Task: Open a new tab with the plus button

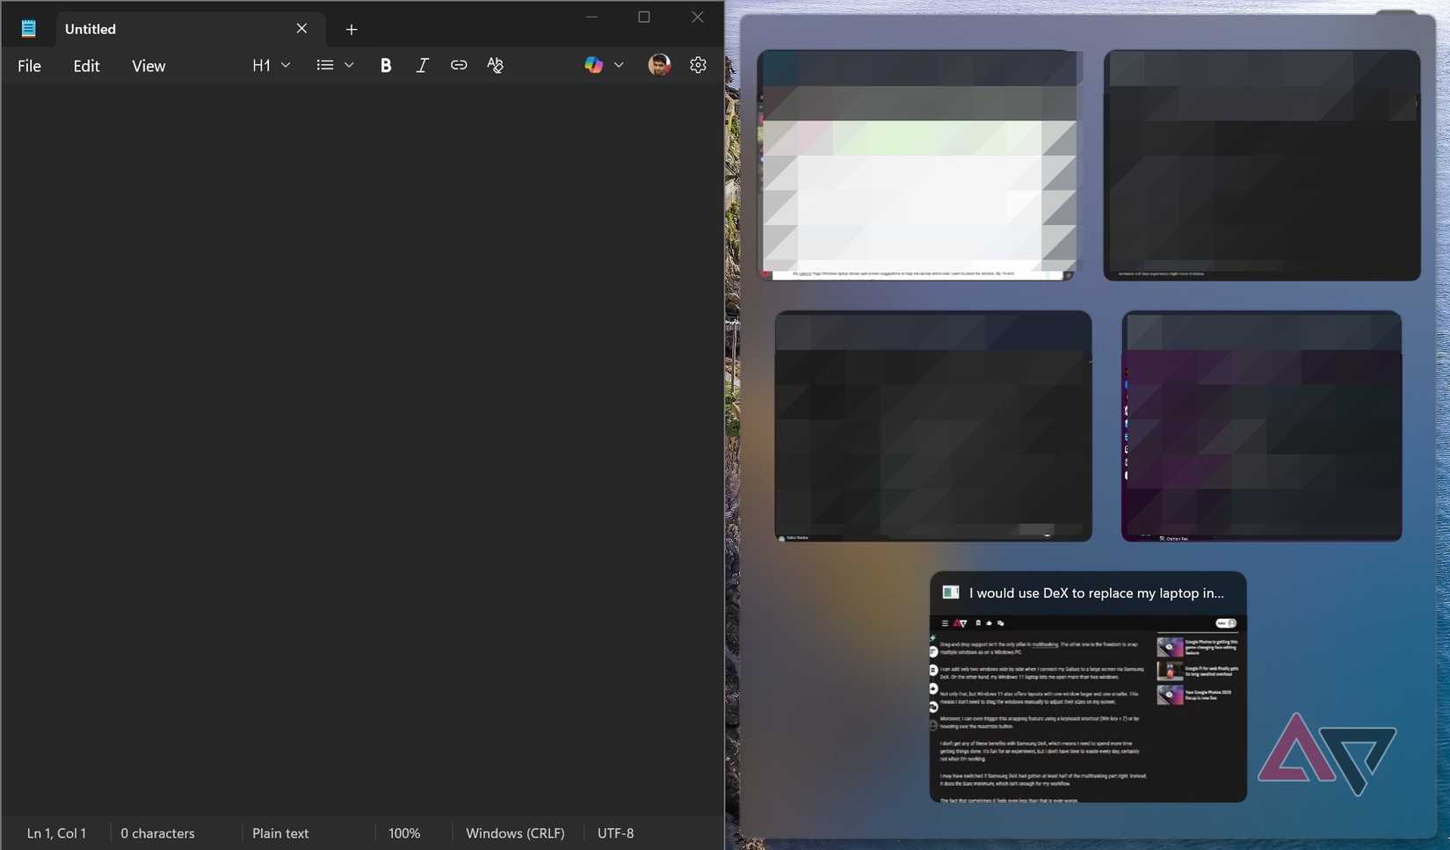Action: tap(352, 29)
